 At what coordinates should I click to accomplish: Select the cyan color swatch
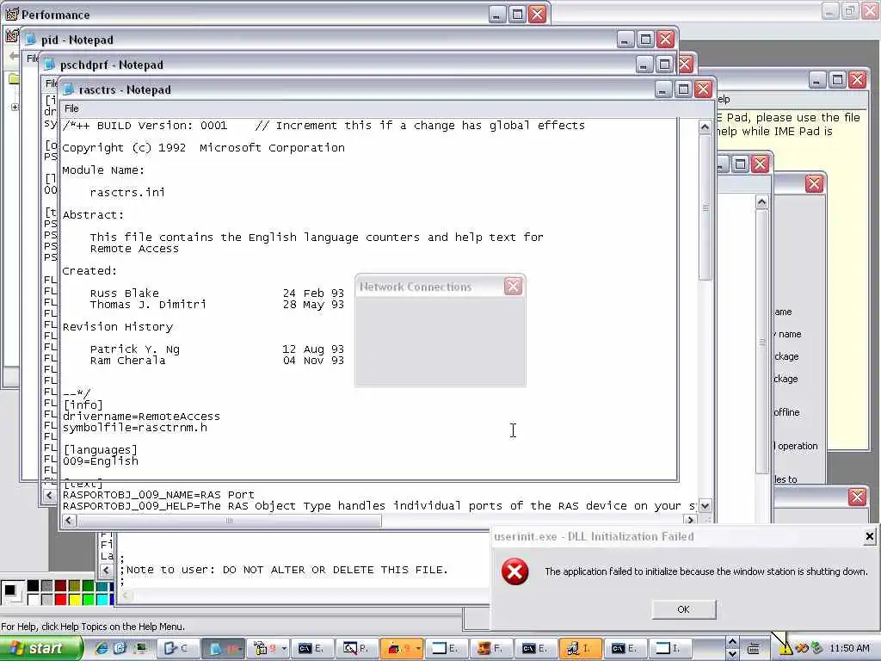point(102,600)
